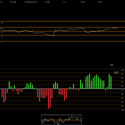Click the MR panel title label

111,65
